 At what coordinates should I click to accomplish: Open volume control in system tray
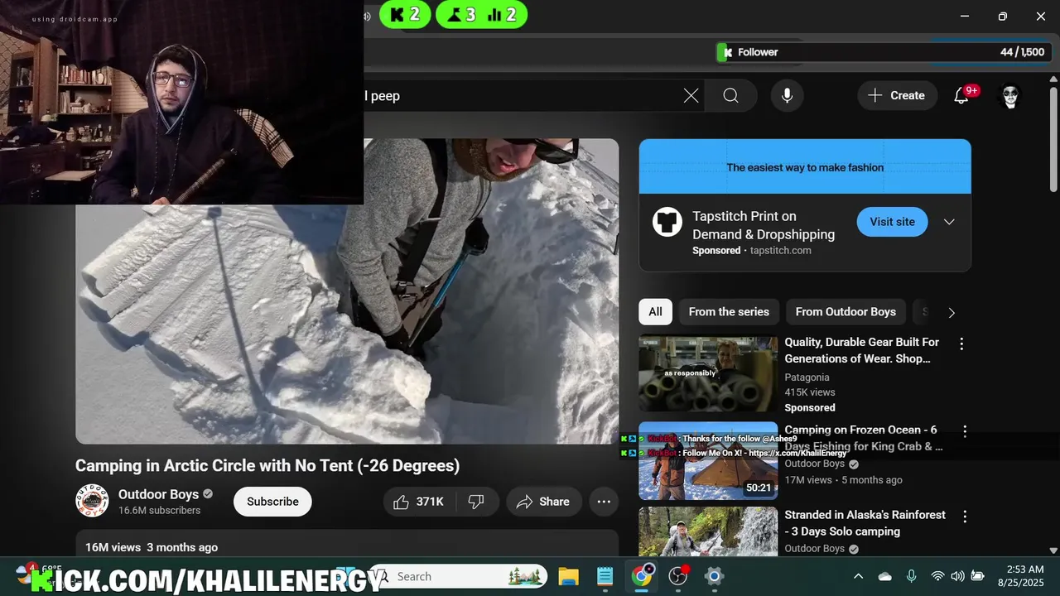pos(957,576)
